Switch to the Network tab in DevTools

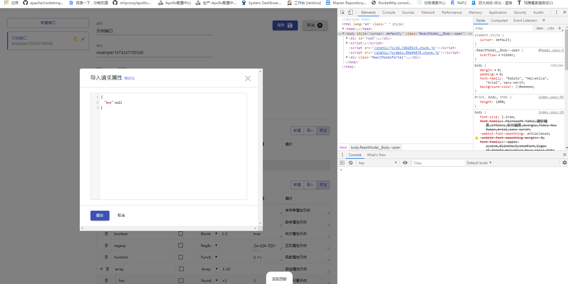point(428,12)
